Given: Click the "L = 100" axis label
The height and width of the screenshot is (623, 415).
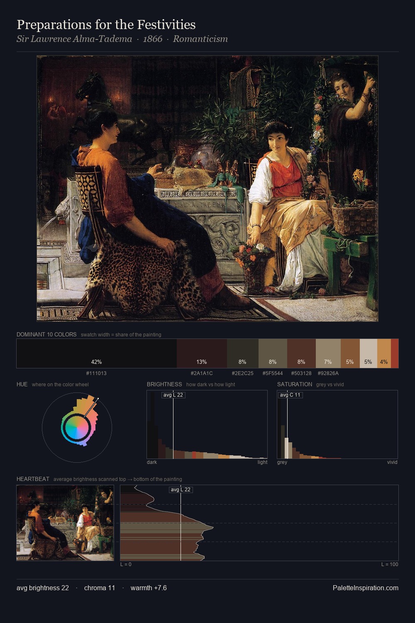Looking at the screenshot, I should (x=390, y=564).
